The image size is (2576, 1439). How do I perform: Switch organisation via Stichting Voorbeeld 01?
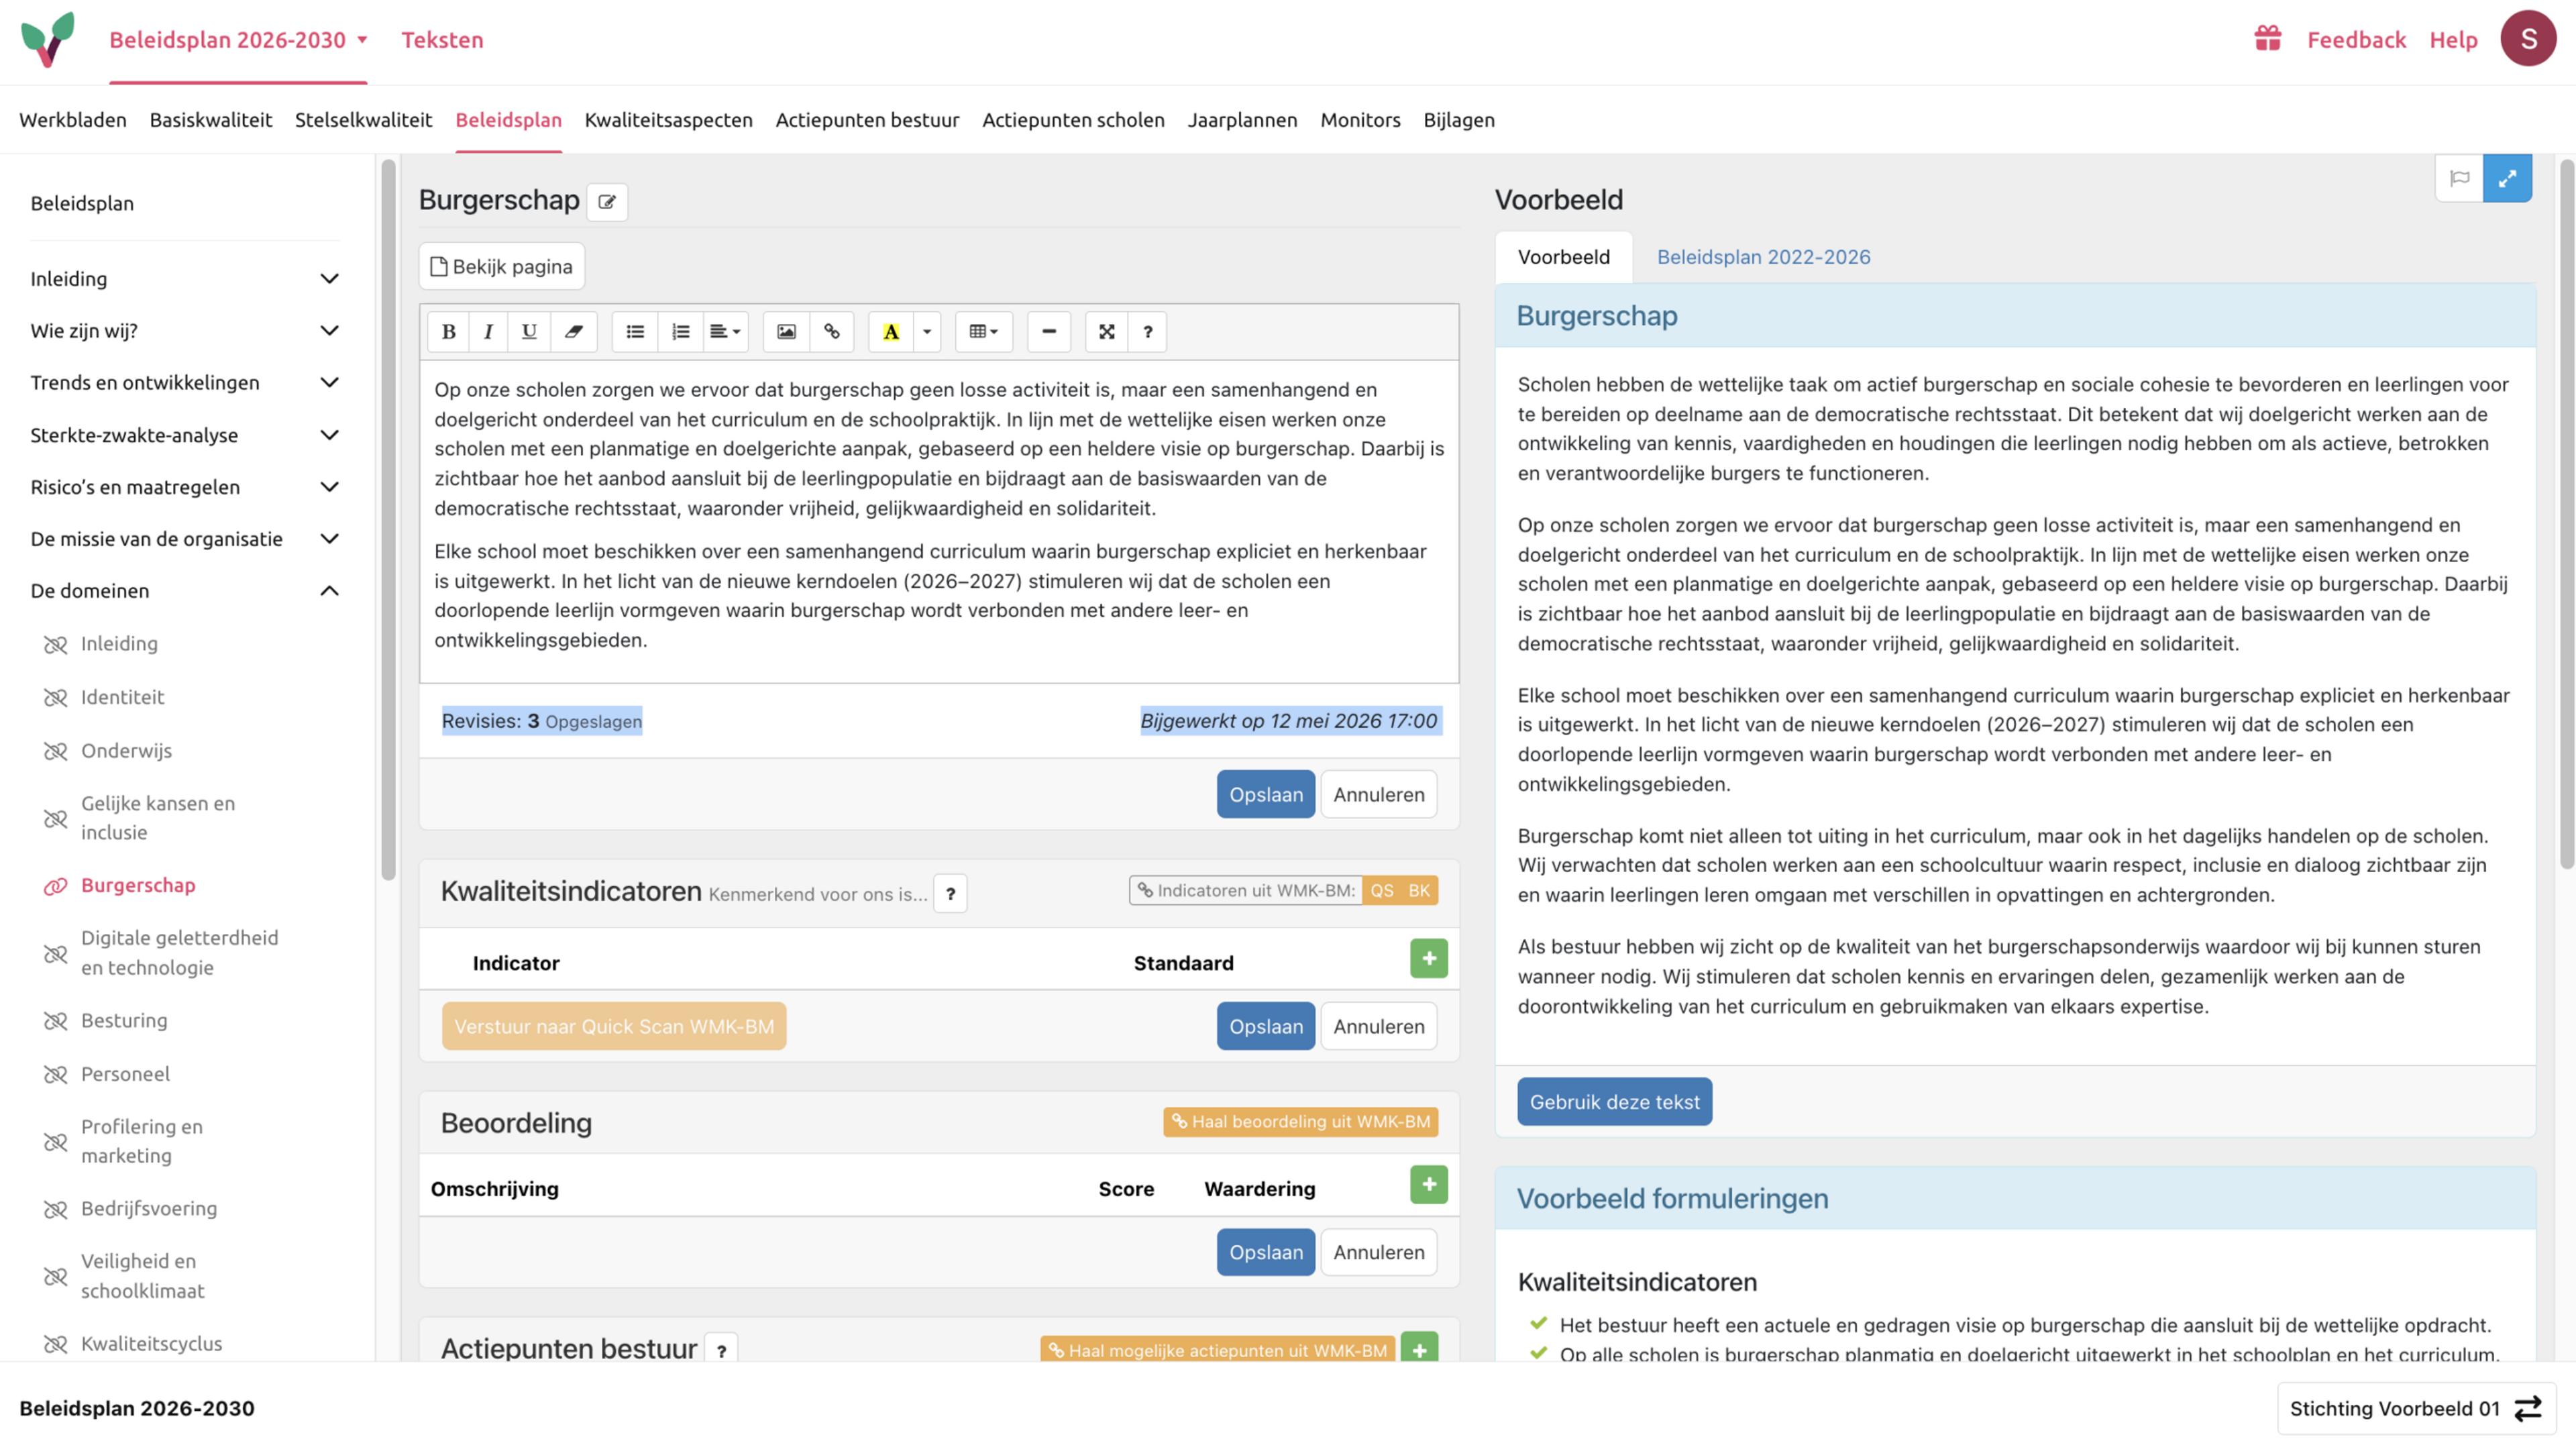click(2415, 1408)
